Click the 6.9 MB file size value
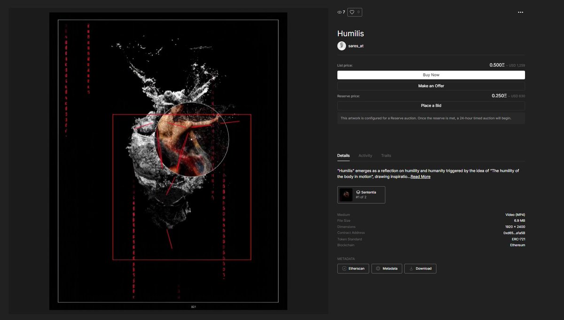Viewport: 564px width, 320px height. point(519,221)
